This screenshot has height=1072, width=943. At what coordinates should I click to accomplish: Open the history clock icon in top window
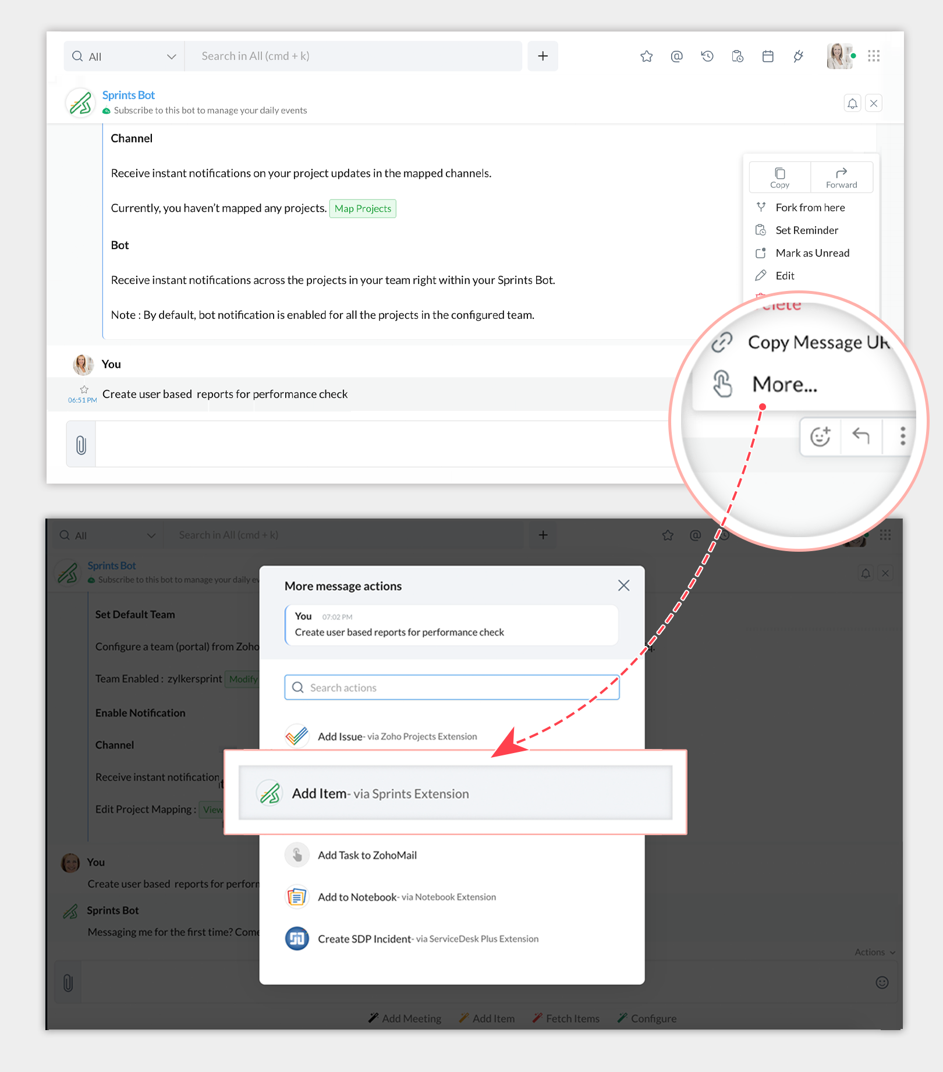[x=707, y=56]
